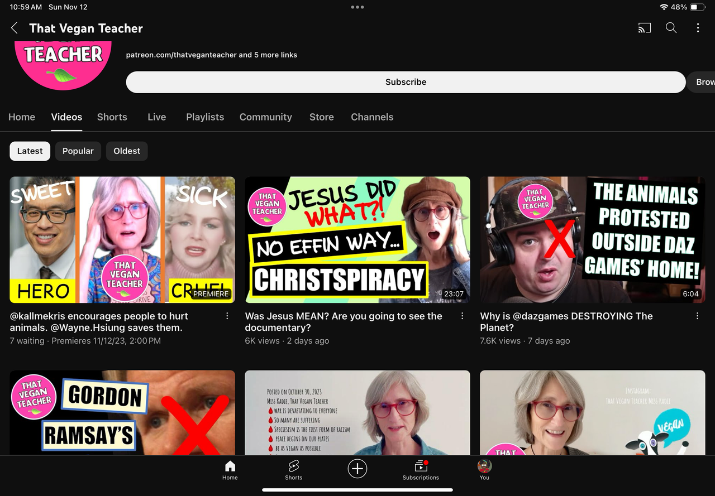Tap the 23:07 duration badge

click(454, 294)
